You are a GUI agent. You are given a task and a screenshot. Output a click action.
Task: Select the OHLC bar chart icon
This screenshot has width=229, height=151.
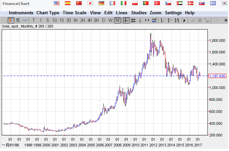[x=18, y=20]
